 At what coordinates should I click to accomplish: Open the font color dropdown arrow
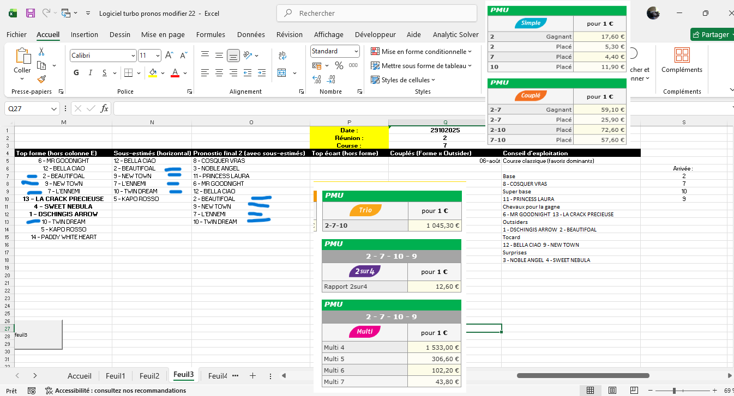click(184, 73)
